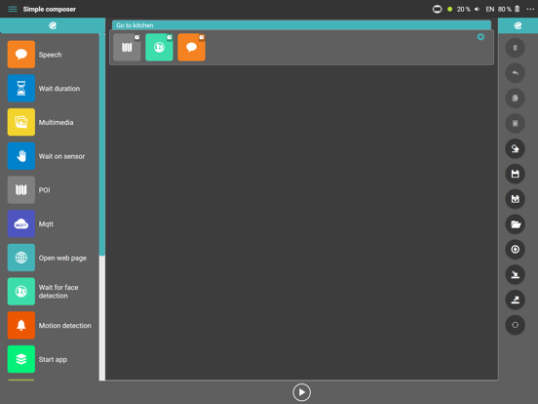The image size is (538, 404).
Task: Click the Open web page label
Action: pos(62,258)
